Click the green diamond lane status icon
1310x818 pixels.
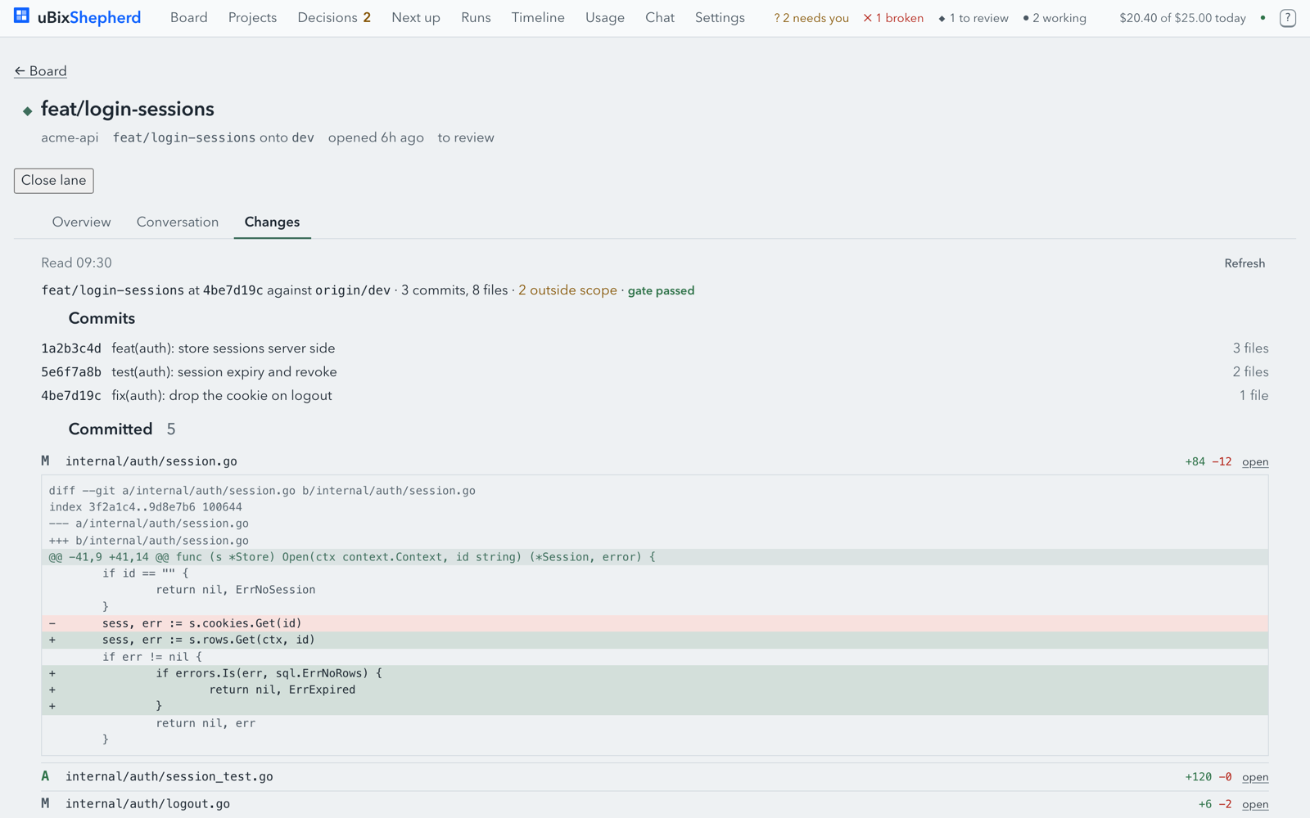27,110
